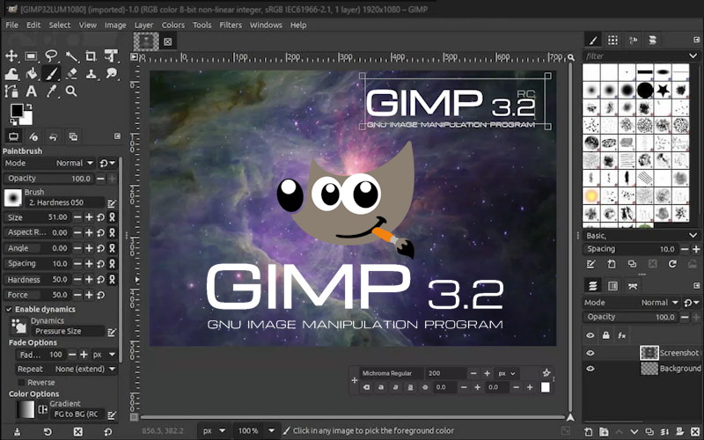Select the Screenshot layer
Viewport: 704px width, 440px height.
pyautogui.click(x=678, y=353)
